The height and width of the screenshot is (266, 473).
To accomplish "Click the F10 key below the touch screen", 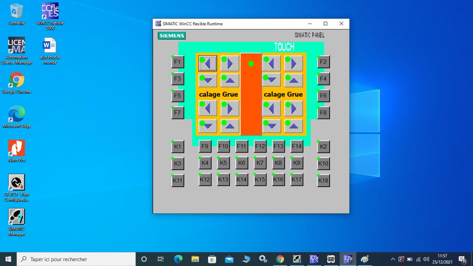I will point(224,146).
